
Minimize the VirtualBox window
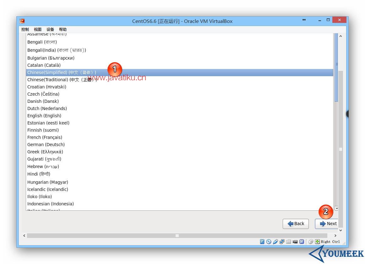319,20
